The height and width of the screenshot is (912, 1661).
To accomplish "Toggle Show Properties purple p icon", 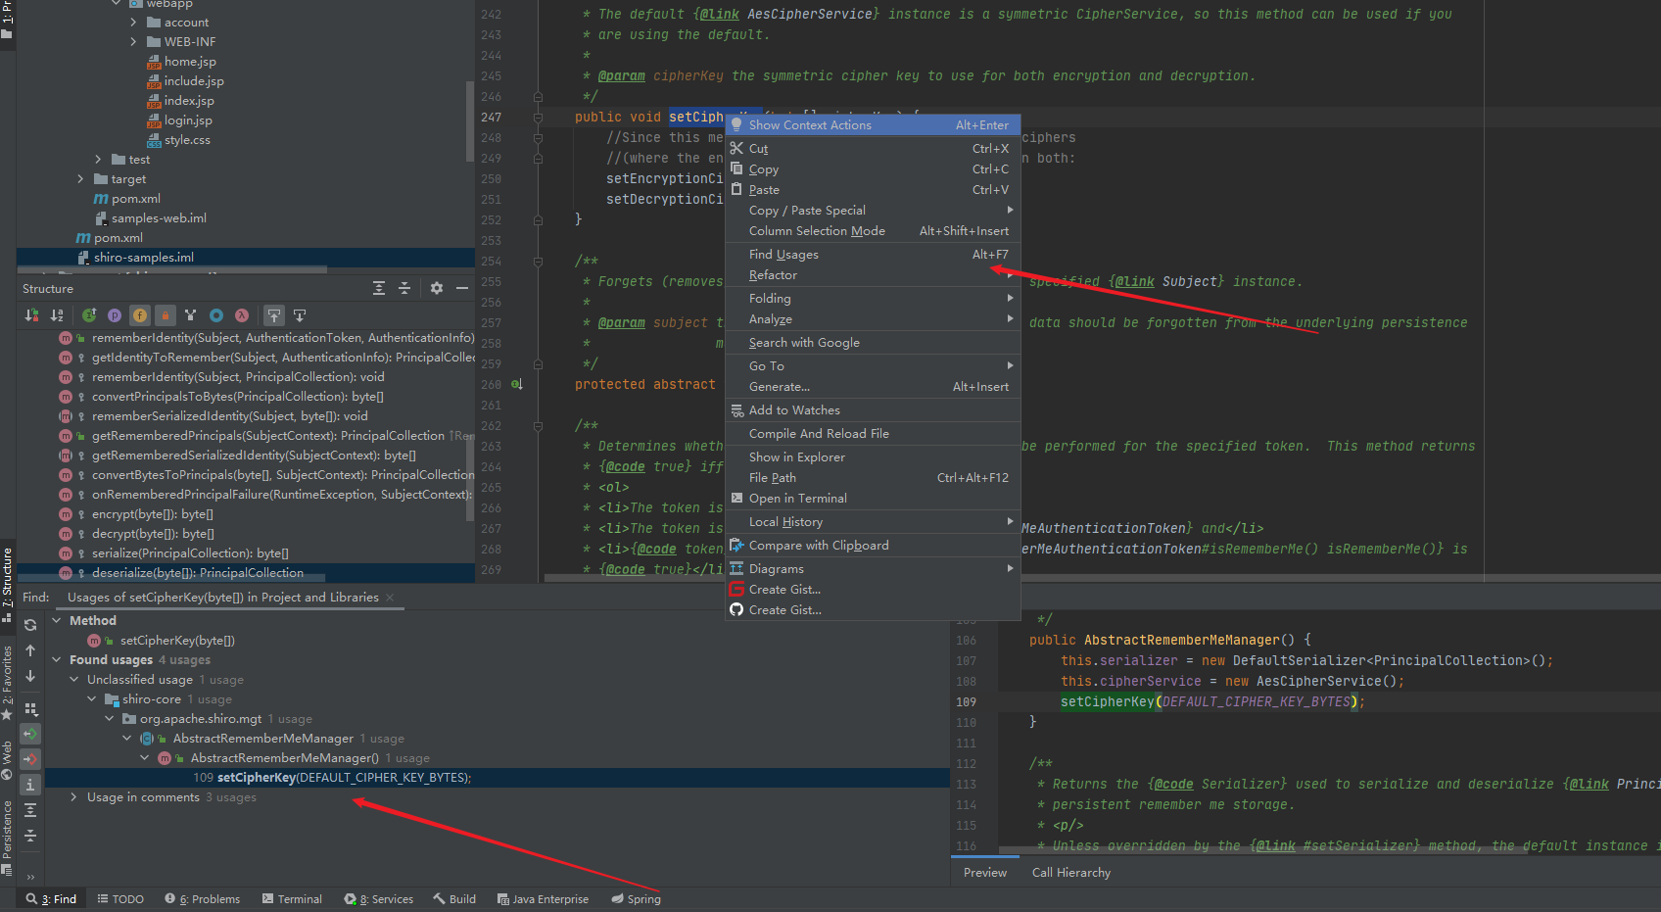I will tap(115, 315).
